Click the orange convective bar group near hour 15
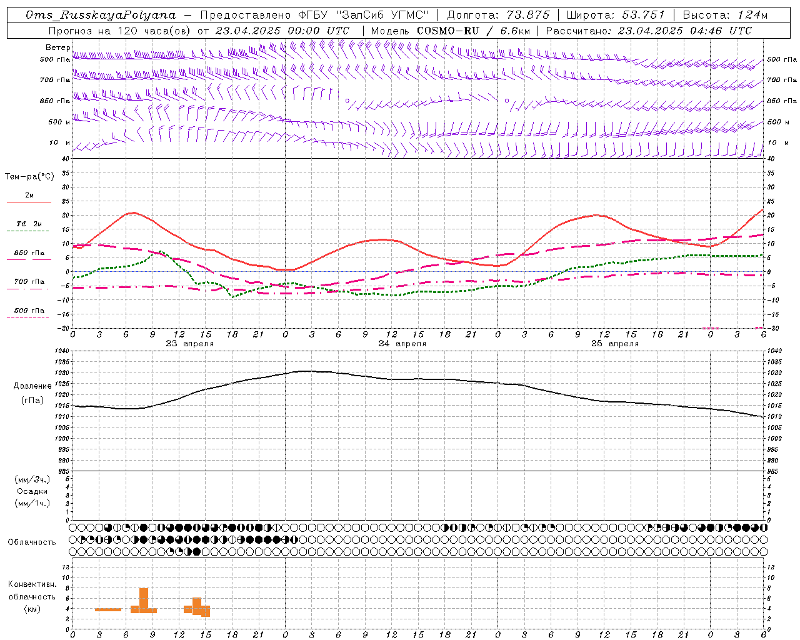Viewport: 800px width, 640px height. [197, 607]
